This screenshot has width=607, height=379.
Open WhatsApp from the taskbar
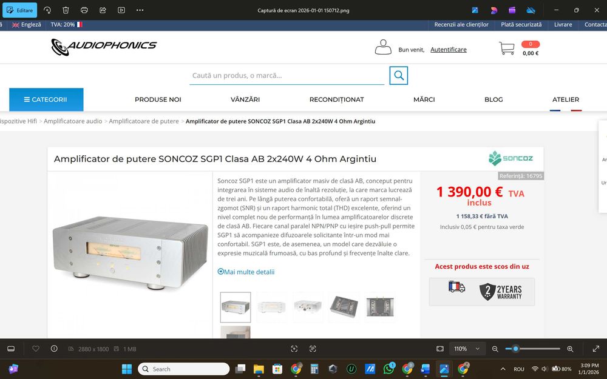coord(388,369)
